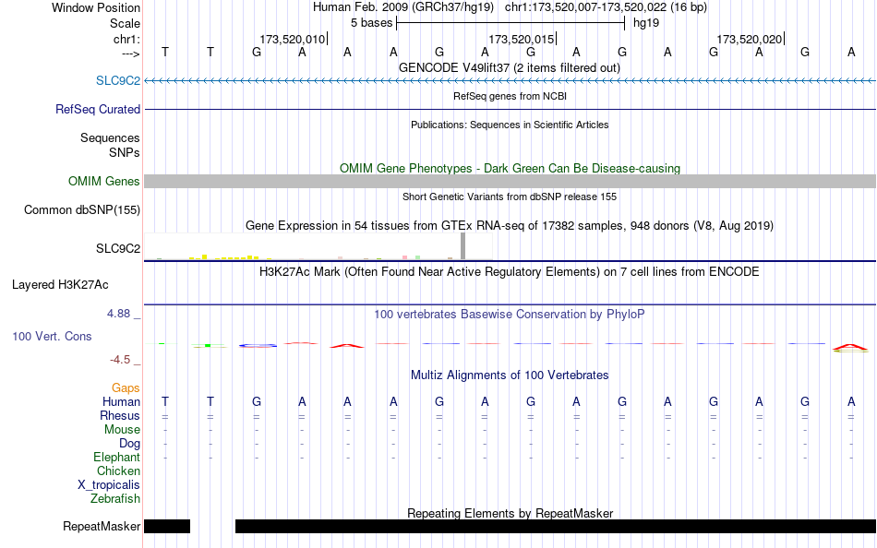This screenshot has height=548, width=877.
Task: Click the RefSeq Curated transcript line
Action: [511, 109]
